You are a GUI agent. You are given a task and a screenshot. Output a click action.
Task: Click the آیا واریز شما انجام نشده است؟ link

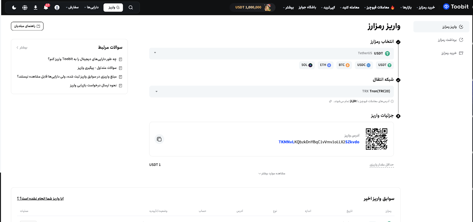click(41, 198)
